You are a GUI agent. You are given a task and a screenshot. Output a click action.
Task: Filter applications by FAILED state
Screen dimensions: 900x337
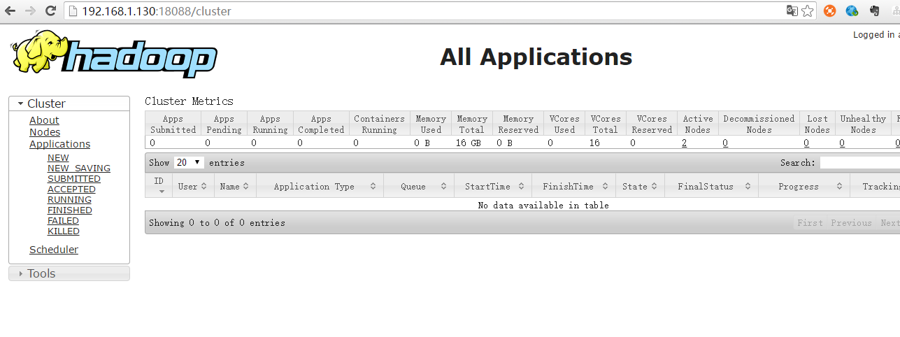click(63, 221)
